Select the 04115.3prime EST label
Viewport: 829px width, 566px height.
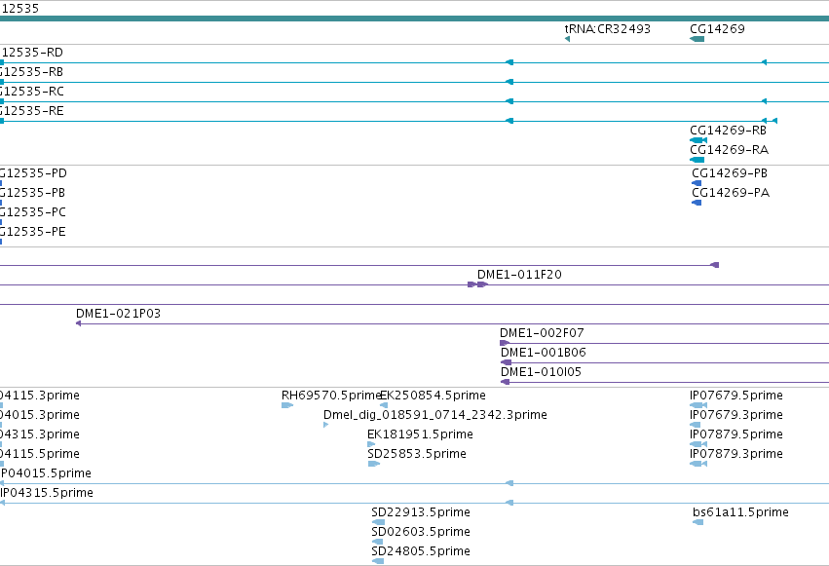(x=40, y=396)
